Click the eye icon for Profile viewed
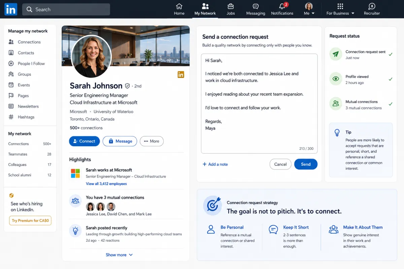The height and width of the screenshot is (269, 404). coord(336,79)
